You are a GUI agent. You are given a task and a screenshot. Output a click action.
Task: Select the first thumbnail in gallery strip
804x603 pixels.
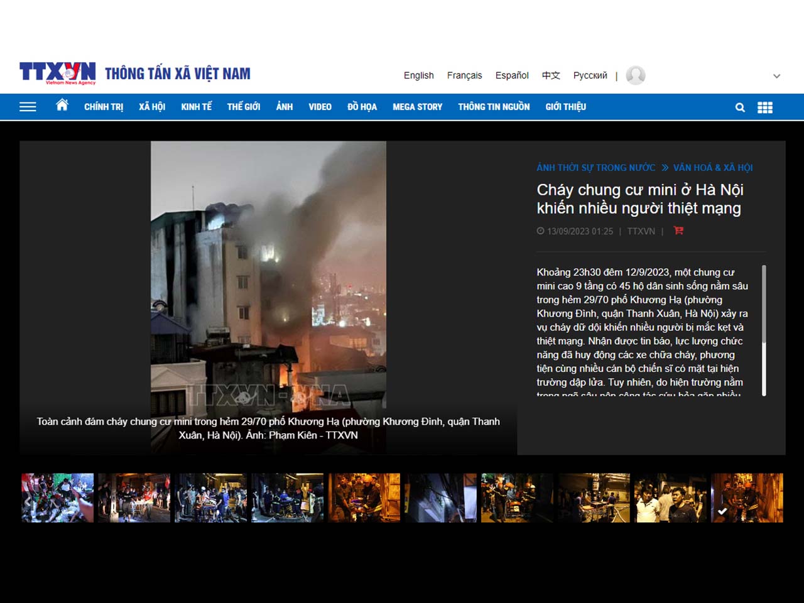58,498
